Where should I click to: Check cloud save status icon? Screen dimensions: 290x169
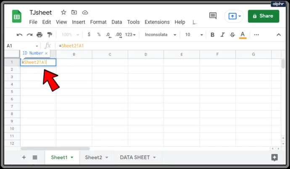tap(85, 12)
